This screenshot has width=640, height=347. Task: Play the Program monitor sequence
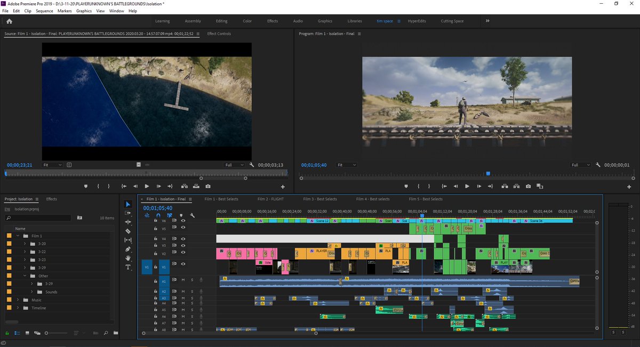(467, 186)
